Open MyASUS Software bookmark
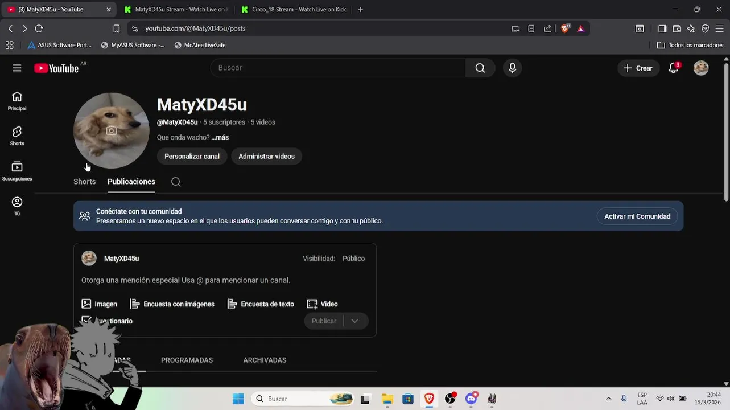The width and height of the screenshot is (730, 410). tap(133, 45)
